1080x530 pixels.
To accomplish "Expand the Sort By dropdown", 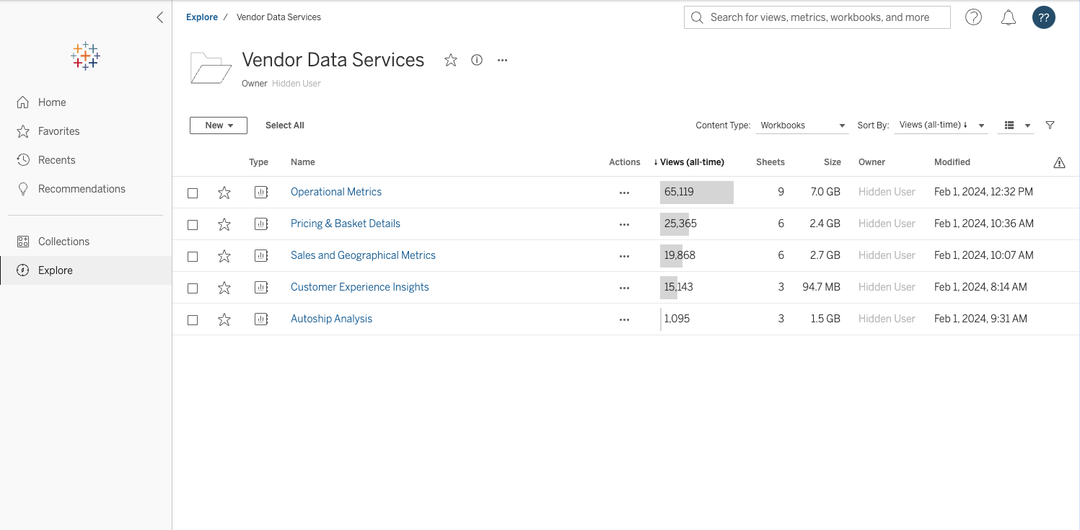I will tap(941, 125).
